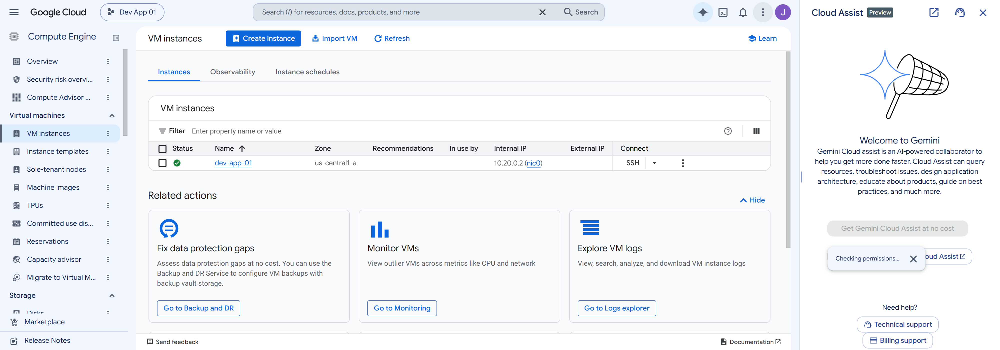Open Committed use discounts in sidebar
1000x350 pixels.
[x=60, y=223]
